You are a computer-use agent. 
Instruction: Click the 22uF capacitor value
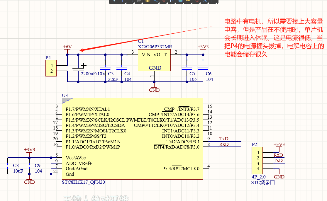[113, 79]
